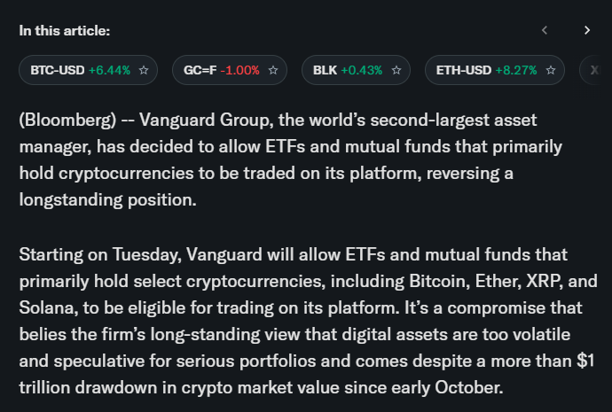The width and height of the screenshot is (612, 412).
Task: Add ETH-USD to watchlist via star
Action: pyautogui.click(x=552, y=70)
